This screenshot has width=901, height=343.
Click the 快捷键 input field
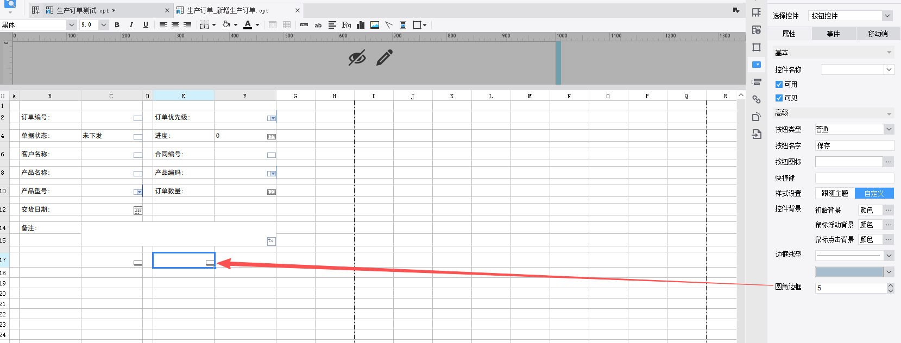(854, 178)
